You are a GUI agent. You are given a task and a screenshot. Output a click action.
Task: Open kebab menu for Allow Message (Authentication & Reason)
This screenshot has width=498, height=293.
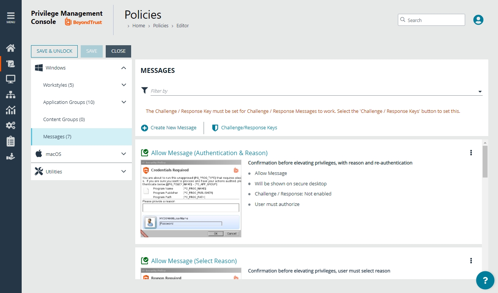[x=471, y=152]
